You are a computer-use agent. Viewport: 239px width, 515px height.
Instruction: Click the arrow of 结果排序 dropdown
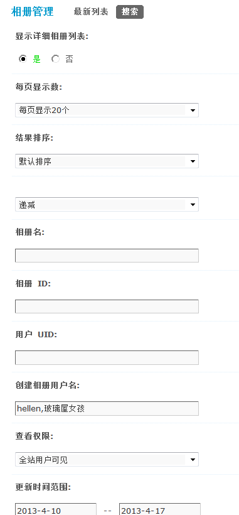click(x=193, y=161)
